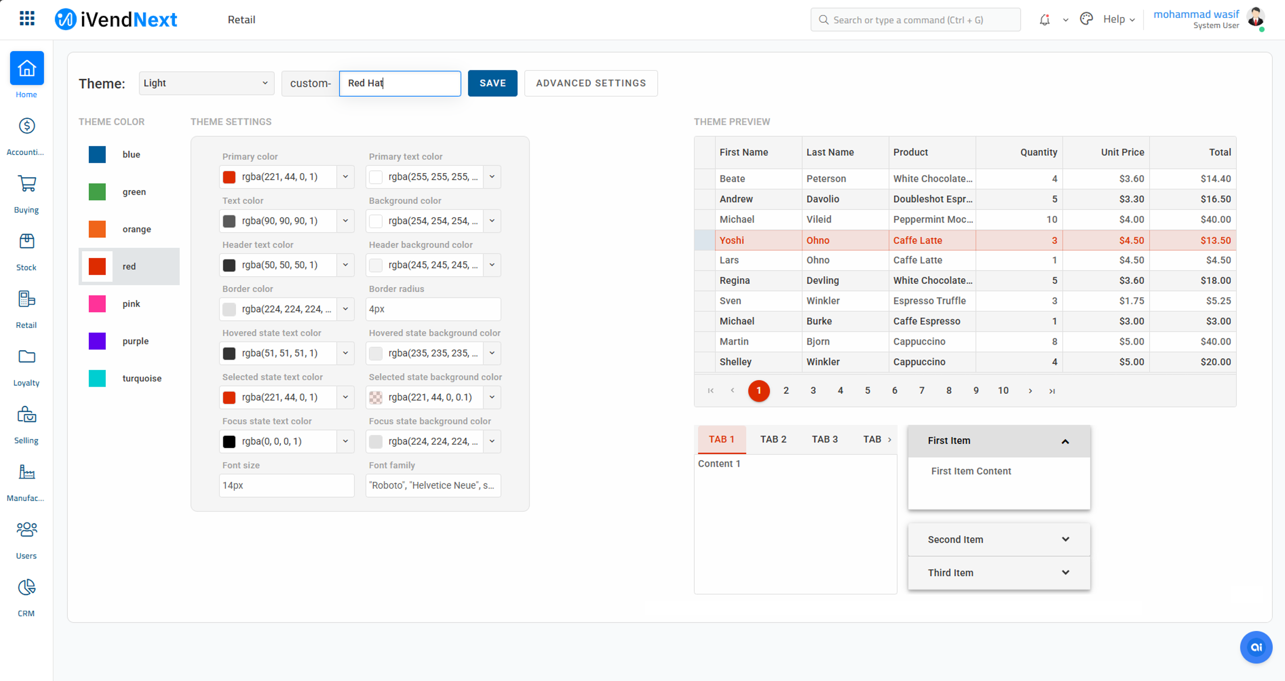1285x681 pixels.
Task: Open the Accounting module icon
Action: point(26,126)
